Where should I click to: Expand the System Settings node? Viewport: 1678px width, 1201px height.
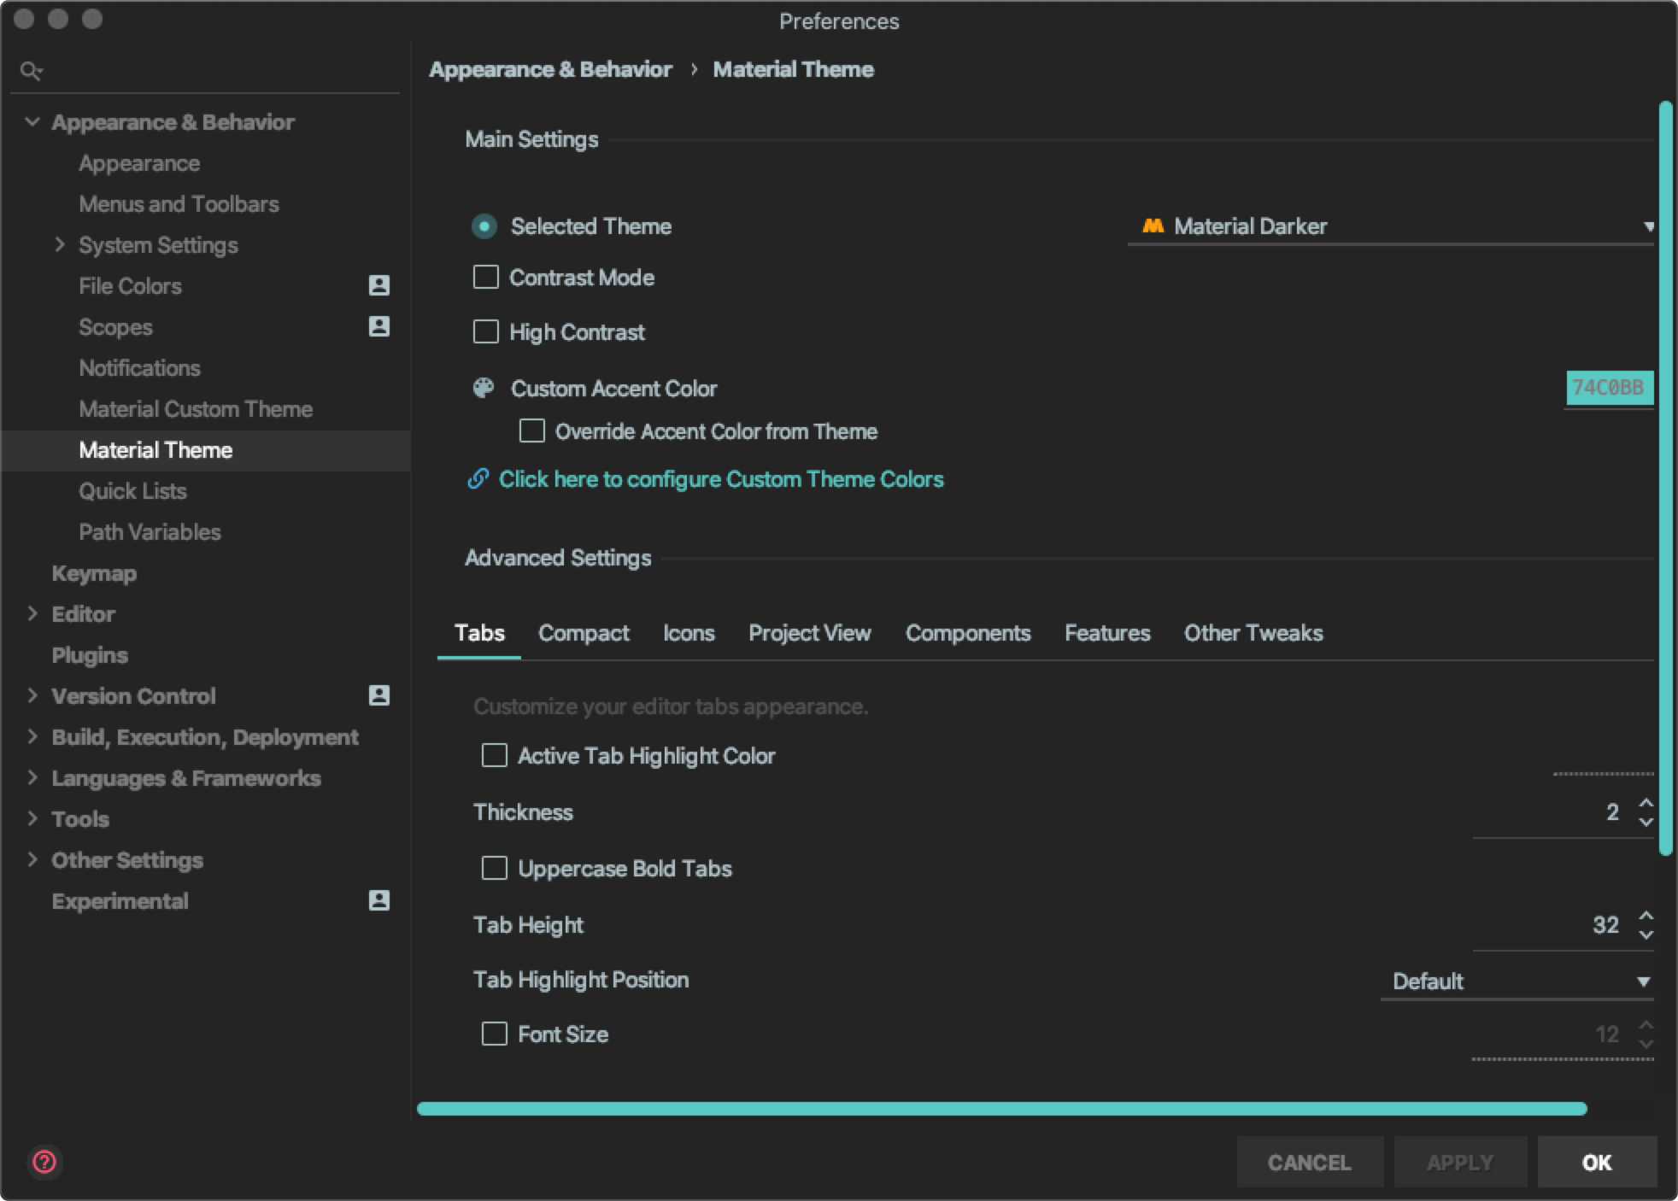click(x=59, y=244)
